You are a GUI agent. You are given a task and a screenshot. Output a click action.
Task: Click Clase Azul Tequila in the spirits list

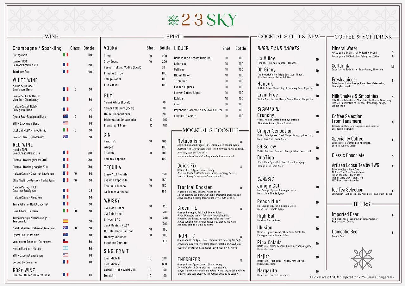(116, 174)
